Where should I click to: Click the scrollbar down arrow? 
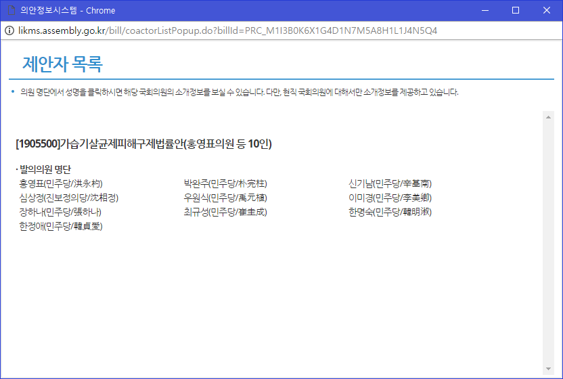click(x=548, y=369)
